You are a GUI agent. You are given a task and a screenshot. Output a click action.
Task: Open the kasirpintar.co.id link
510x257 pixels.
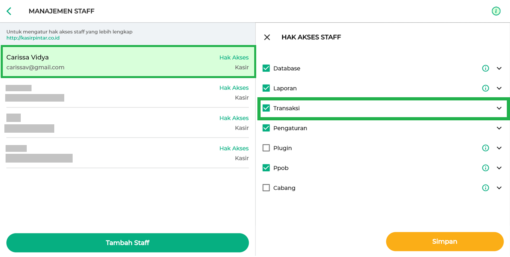[x=33, y=38]
